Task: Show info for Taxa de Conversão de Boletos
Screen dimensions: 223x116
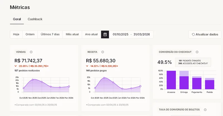Action: 205,110
